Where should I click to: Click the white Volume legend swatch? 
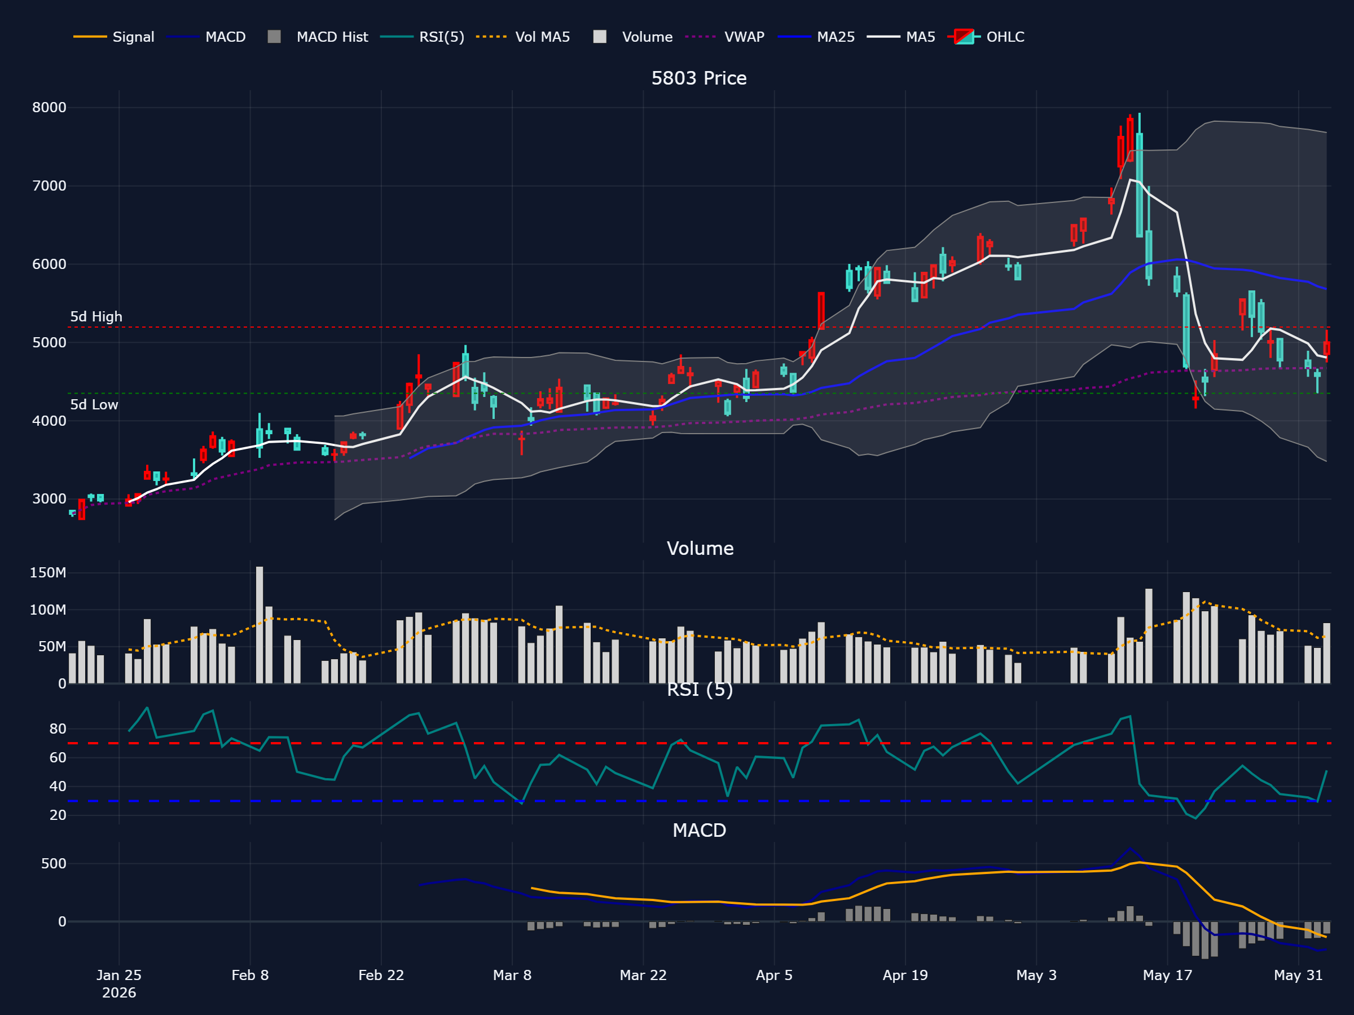(x=600, y=37)
